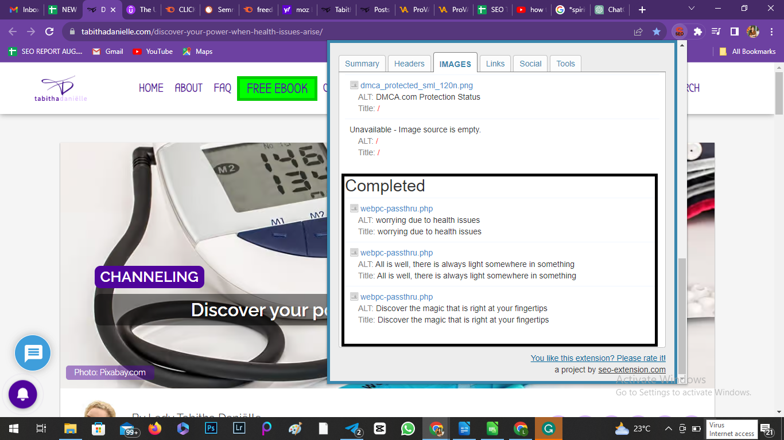Open the Social tab
This screenshot has height=440, width=784.
(x=530, y=64)
